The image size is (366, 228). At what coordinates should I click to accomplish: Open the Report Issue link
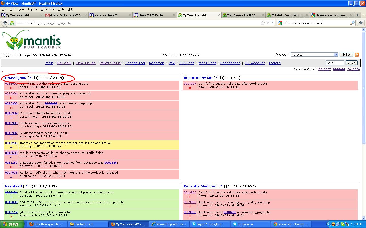[x=110, y=63]
